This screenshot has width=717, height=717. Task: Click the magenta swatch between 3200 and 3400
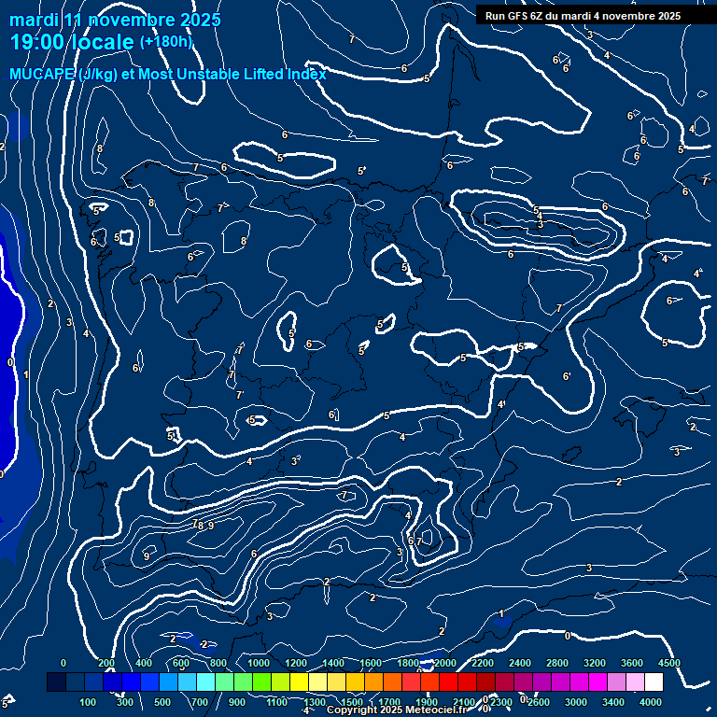[x=597, y=682]
